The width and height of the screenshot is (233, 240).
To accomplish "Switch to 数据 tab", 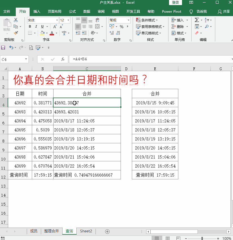I will [87, 12].
